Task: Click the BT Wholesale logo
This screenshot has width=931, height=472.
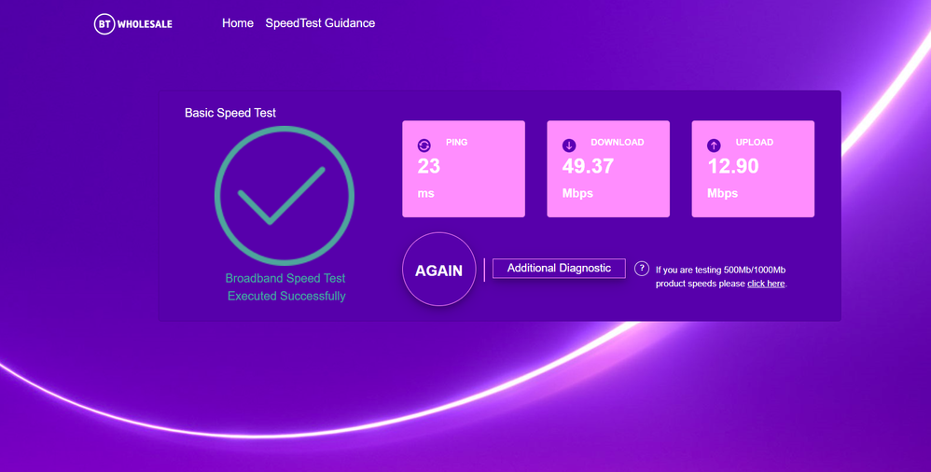Action: (x=133, y=24)
